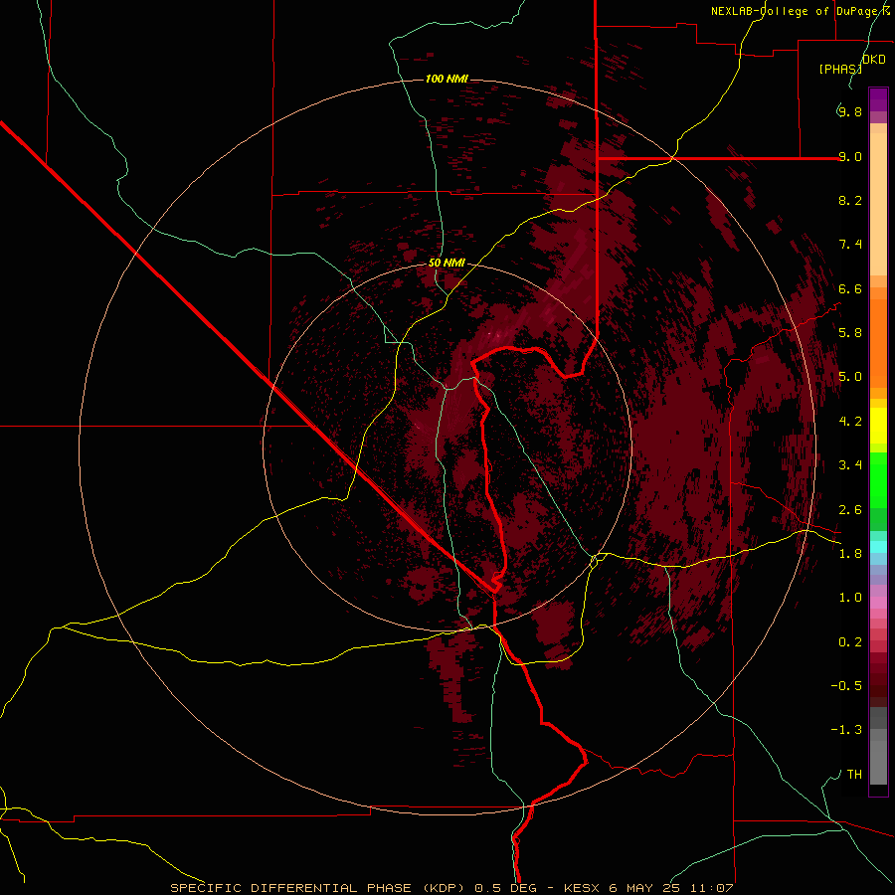895x895 pixels.
Task: Click the 6.6 scale label
Action: click(x=850, y=288)
